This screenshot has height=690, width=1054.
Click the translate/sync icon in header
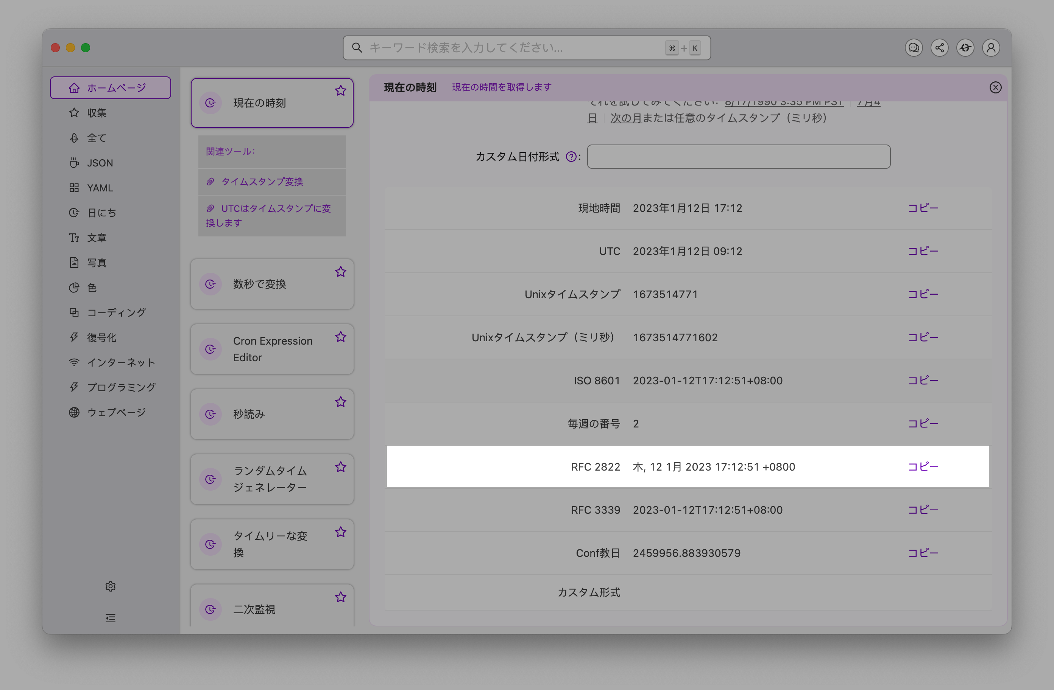965,48
